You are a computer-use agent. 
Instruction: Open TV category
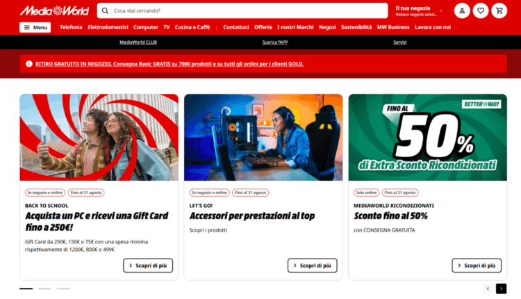[167, 27]
